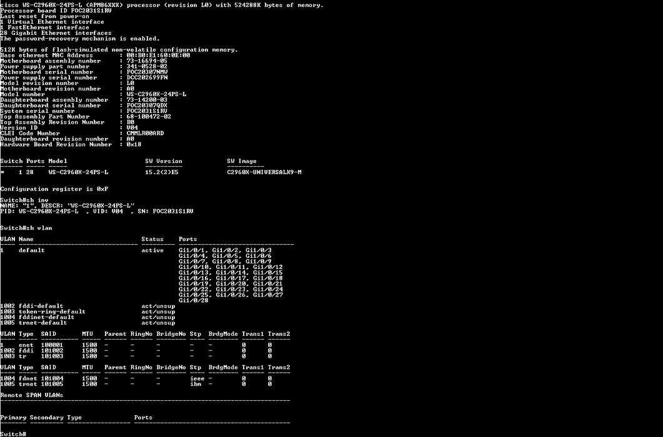Click SAID value 101002
663x437 pixels.
(x=52, y=350)
